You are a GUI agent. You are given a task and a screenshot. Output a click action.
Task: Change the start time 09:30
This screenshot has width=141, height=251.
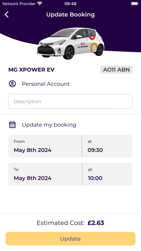[107, 146]
